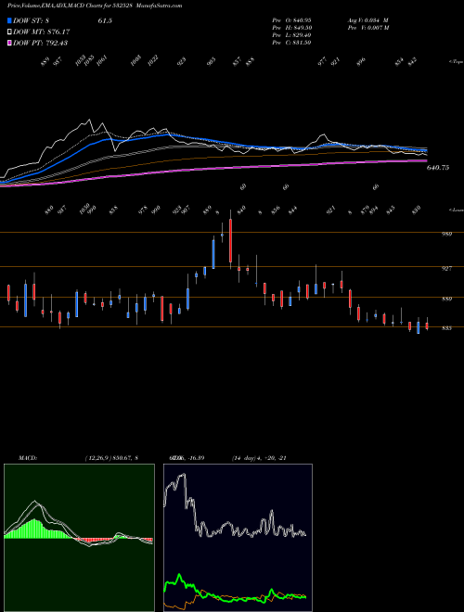Click the 'Pre C: 831.50' close value

[291, 42]
